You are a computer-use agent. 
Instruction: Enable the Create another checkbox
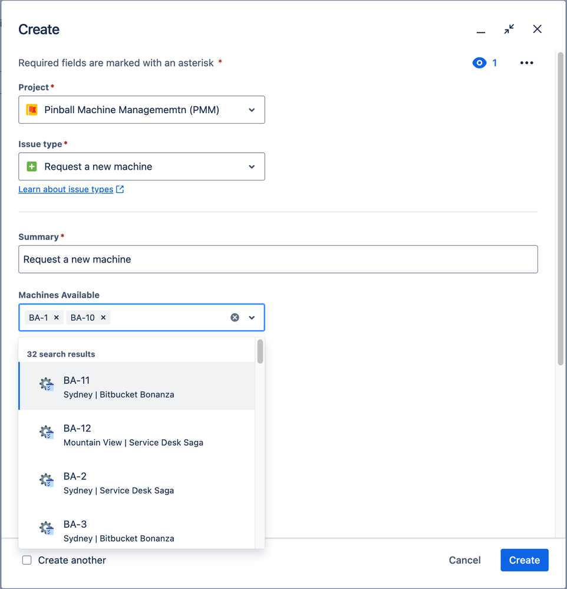coord(27,560)
